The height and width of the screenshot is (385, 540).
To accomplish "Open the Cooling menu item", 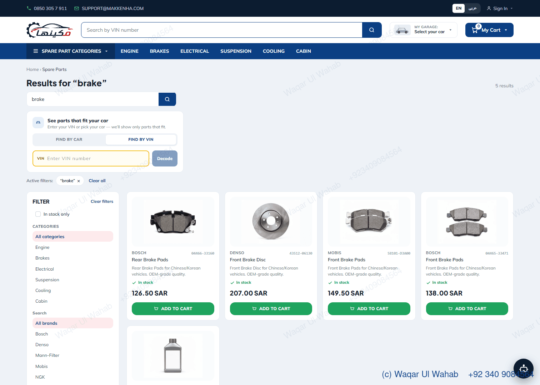I will (x=274, y=51).
